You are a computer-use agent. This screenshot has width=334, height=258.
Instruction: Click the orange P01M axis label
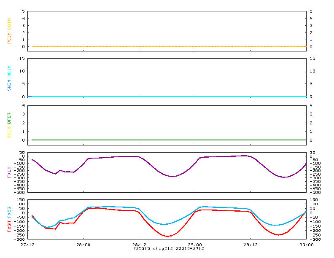9,38
